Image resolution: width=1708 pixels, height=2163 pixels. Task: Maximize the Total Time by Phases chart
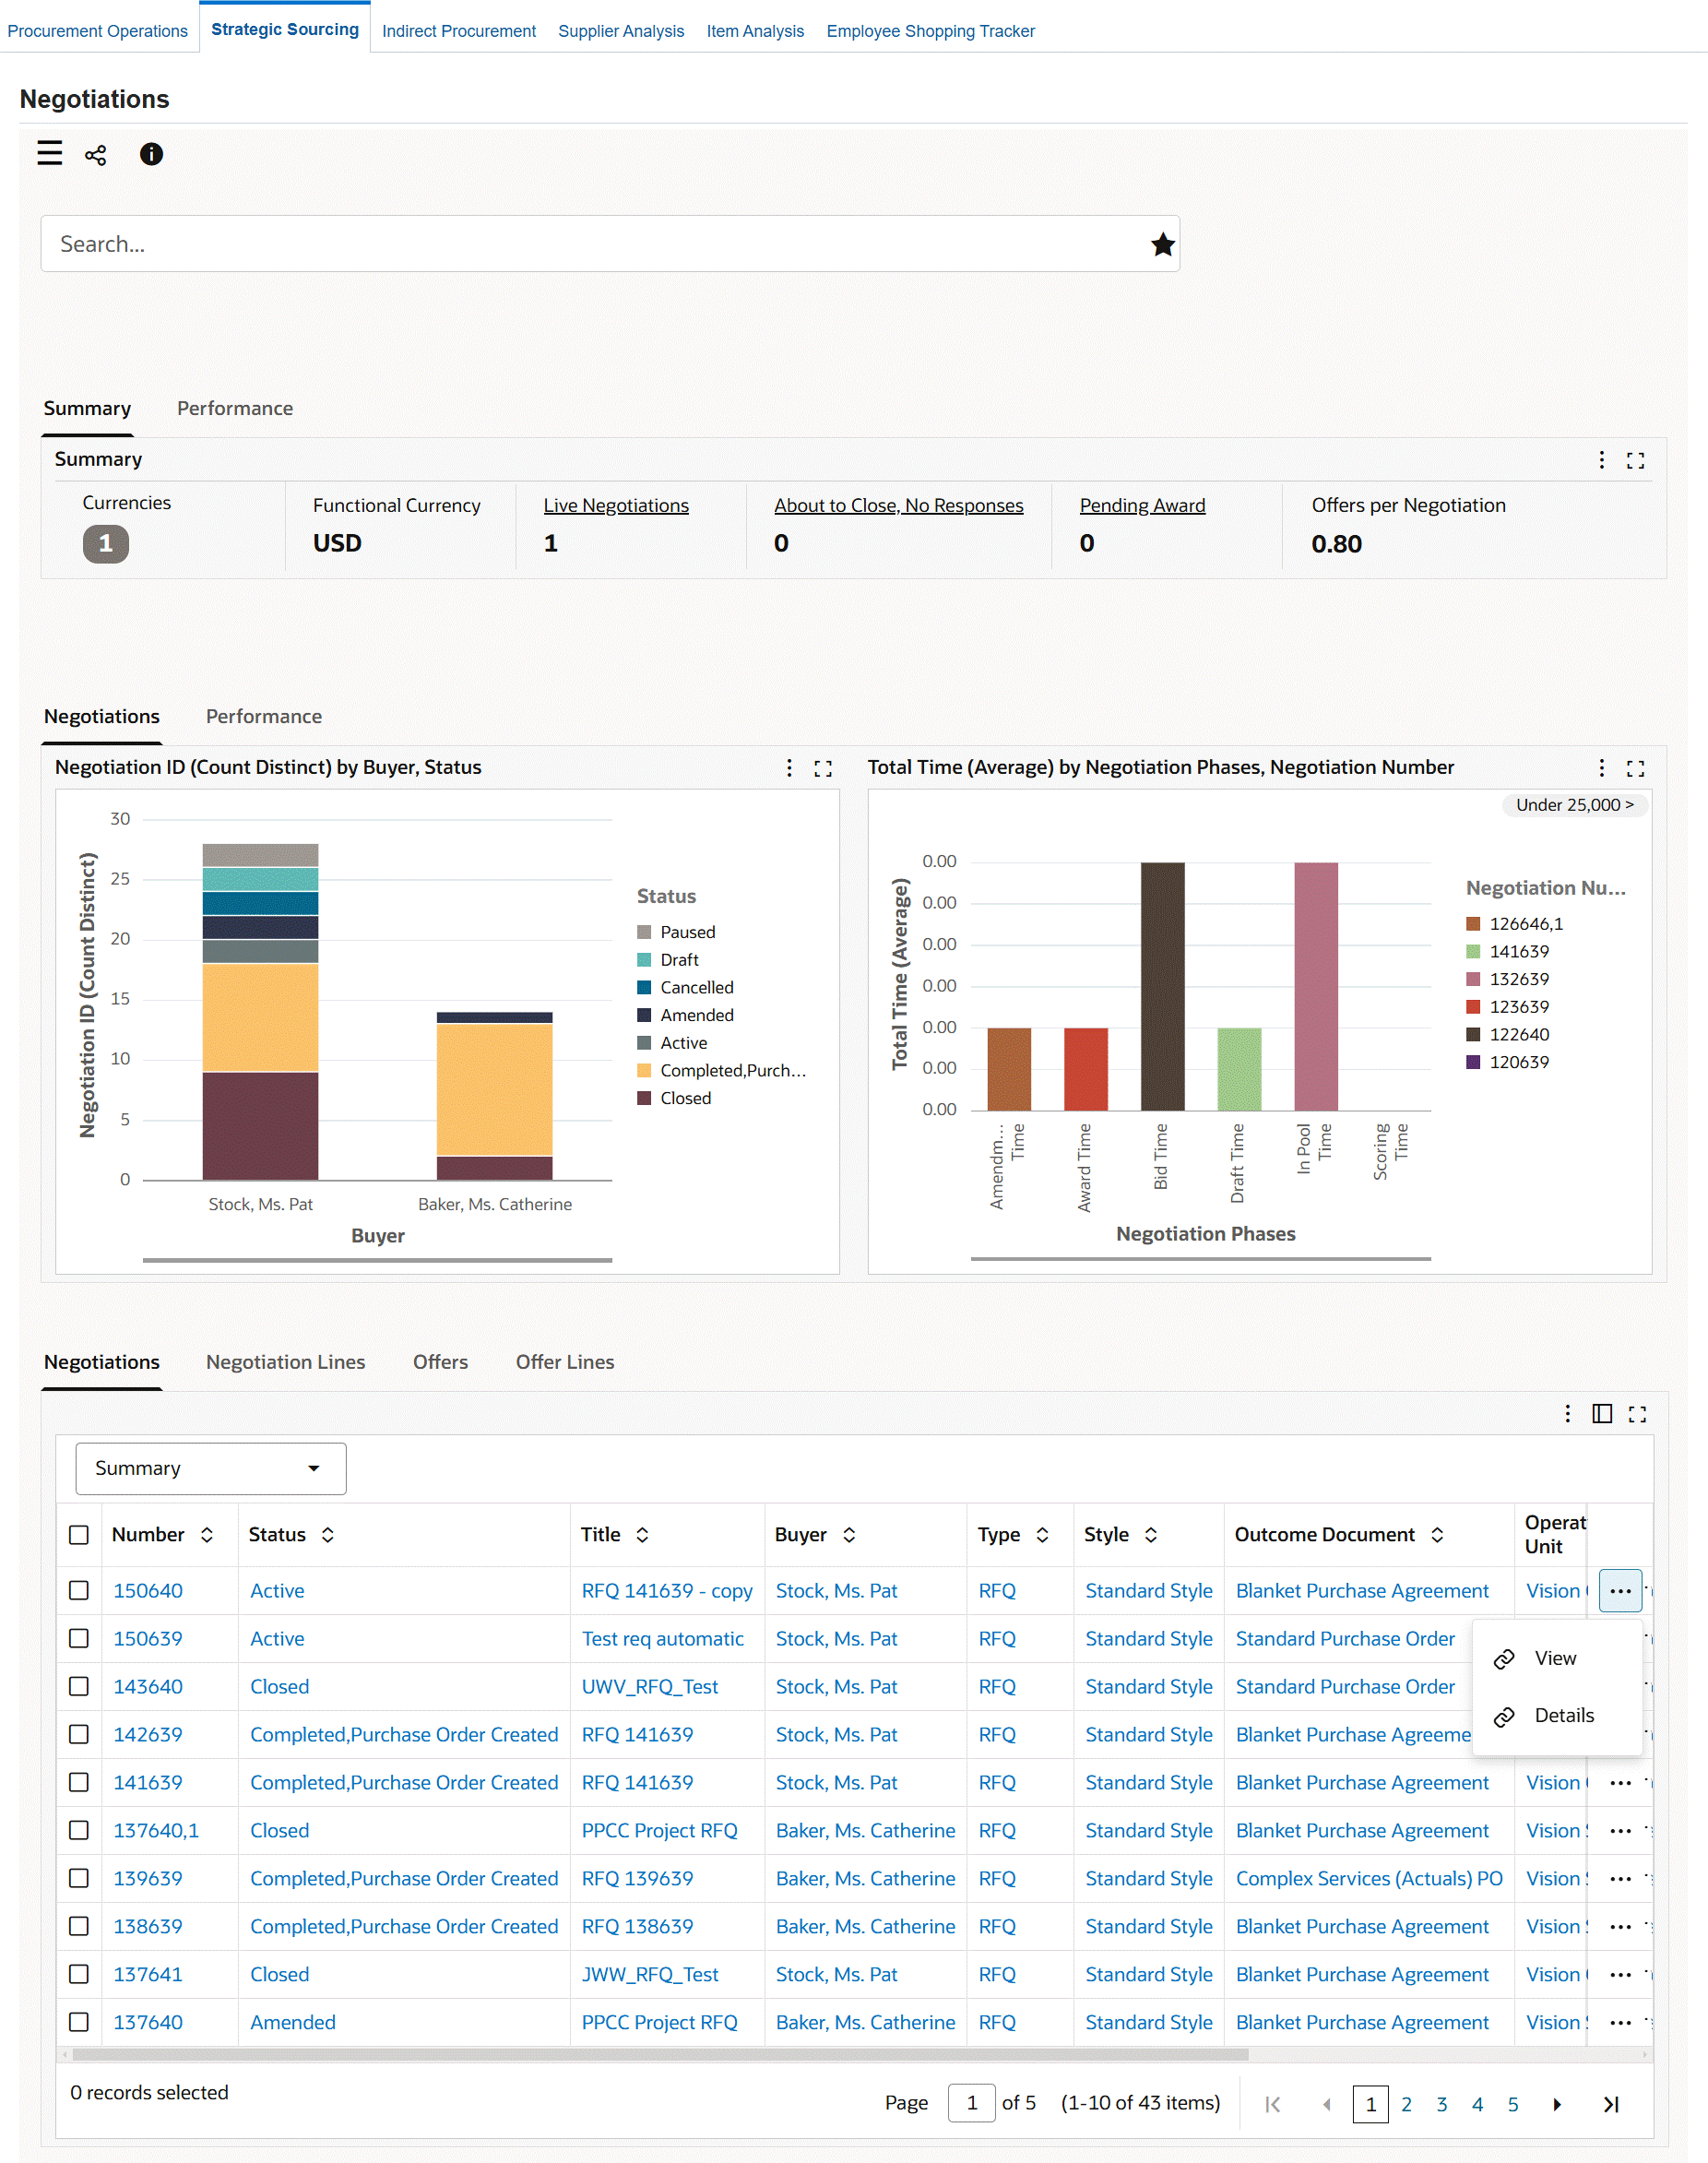(x=1635, y=768)
